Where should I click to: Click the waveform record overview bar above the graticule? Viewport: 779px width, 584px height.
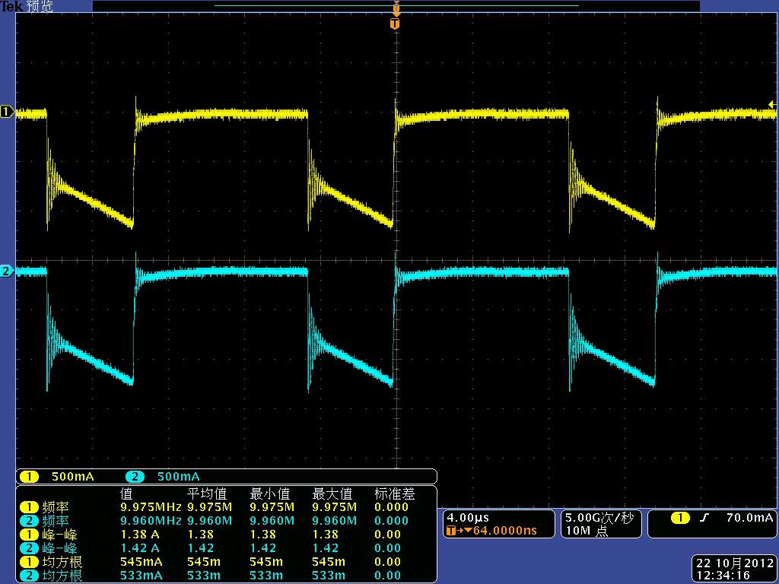[x=396, y=6]
